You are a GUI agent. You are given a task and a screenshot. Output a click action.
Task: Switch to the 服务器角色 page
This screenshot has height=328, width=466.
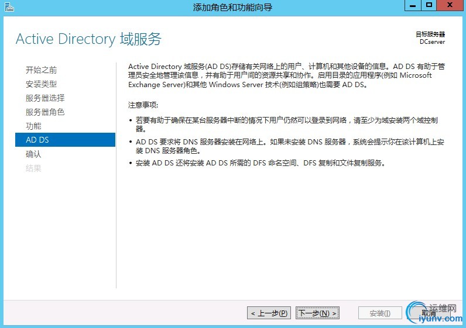click(45, 112)
